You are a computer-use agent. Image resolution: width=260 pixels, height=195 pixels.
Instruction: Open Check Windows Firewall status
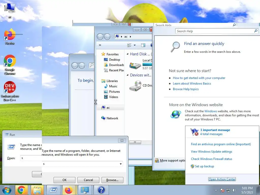(212, 159)
